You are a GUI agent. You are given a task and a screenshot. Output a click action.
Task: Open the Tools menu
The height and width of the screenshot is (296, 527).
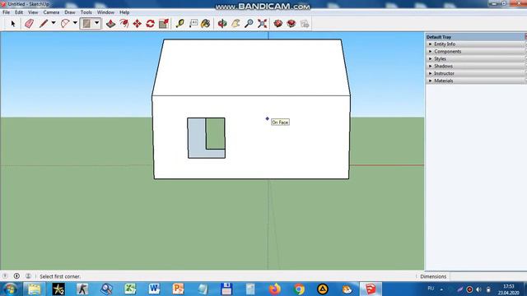[86, 12]
